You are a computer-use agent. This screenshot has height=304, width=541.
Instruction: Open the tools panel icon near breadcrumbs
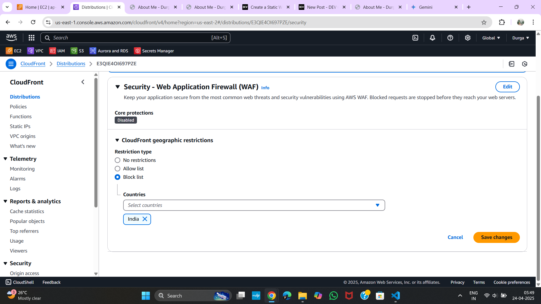(511, 64)
